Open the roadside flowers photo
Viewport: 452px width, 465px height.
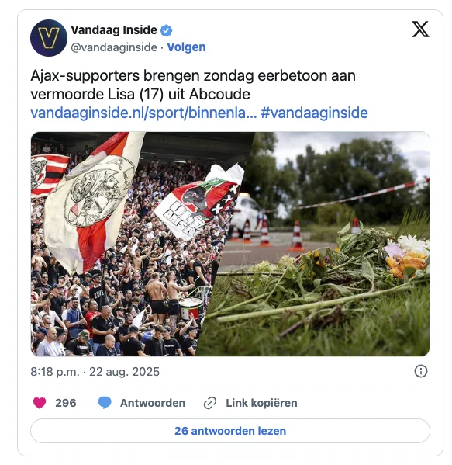click(x=326, y=244)
